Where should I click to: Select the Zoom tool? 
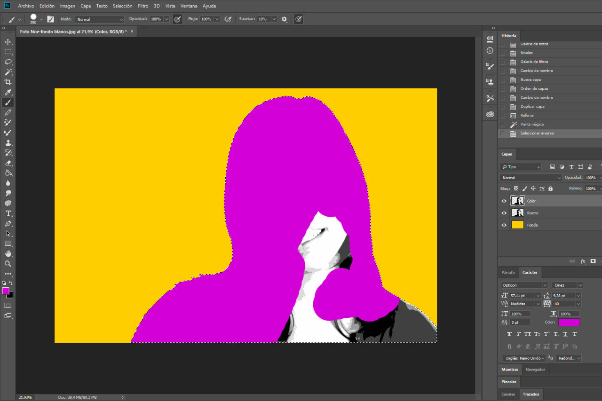[8, 263]
